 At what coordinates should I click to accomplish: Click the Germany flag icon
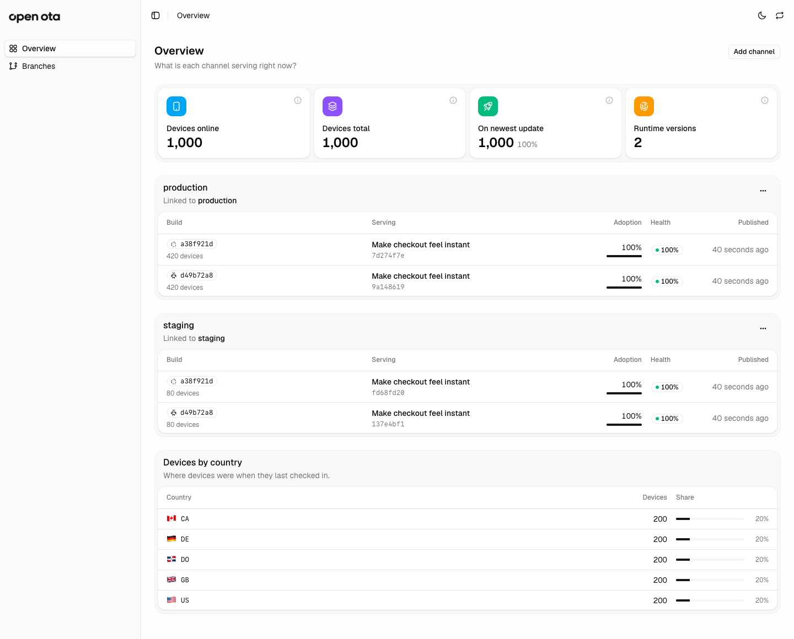pos(171,539)
